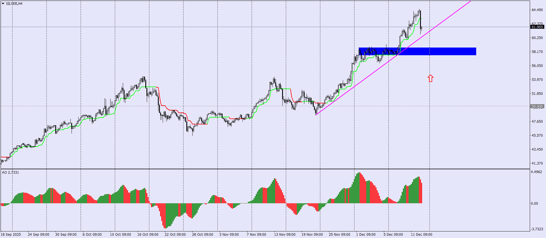Screen dimensions: 546x238
Task: Select the 50.000 horizontal level label
Action: (537, 106)
